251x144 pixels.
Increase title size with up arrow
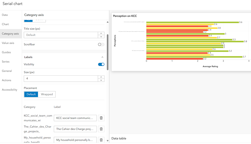pyautogui.click(x=101, y=33)
